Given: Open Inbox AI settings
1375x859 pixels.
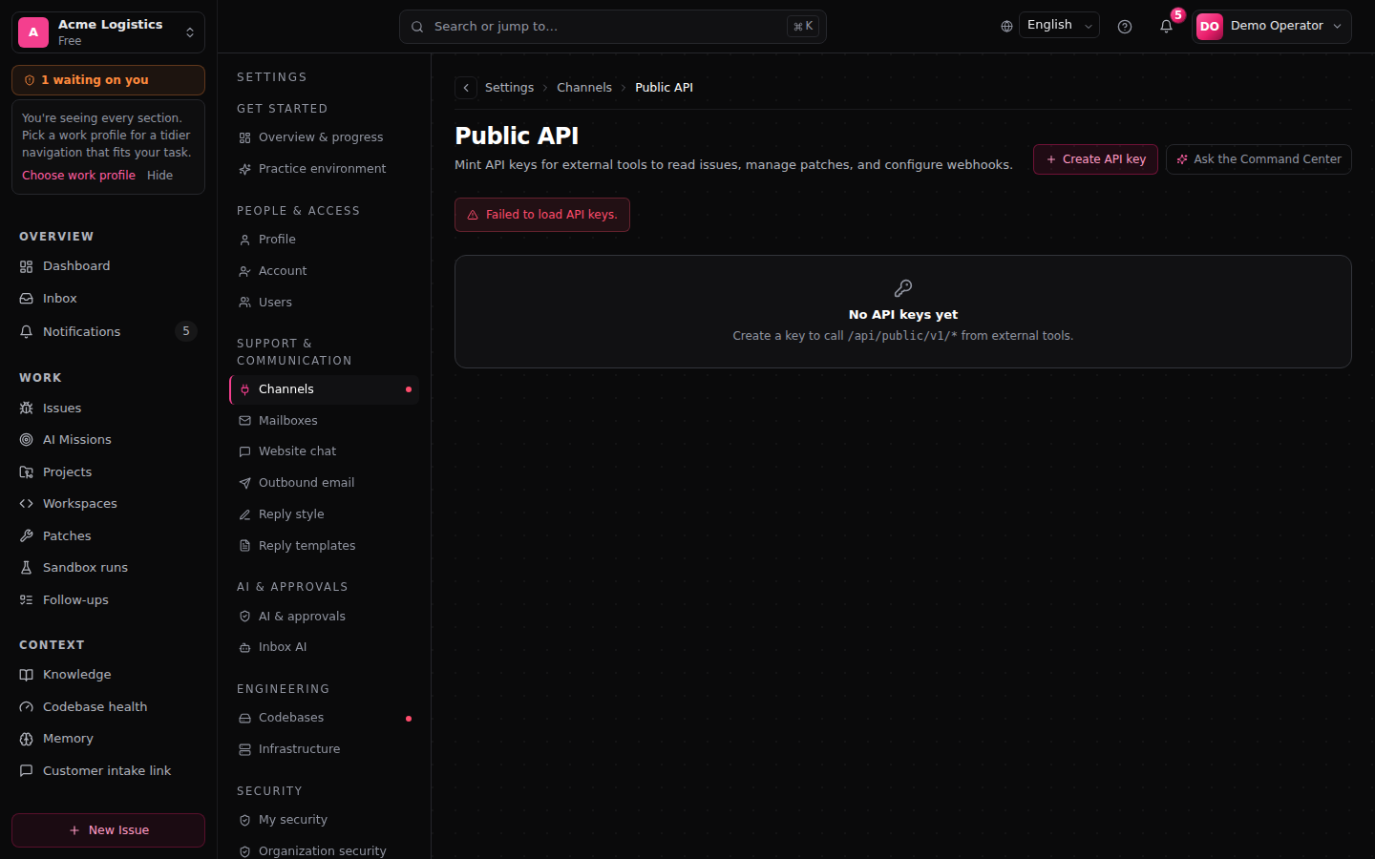Looking at the screenshot, I should [x=325, y=647].
